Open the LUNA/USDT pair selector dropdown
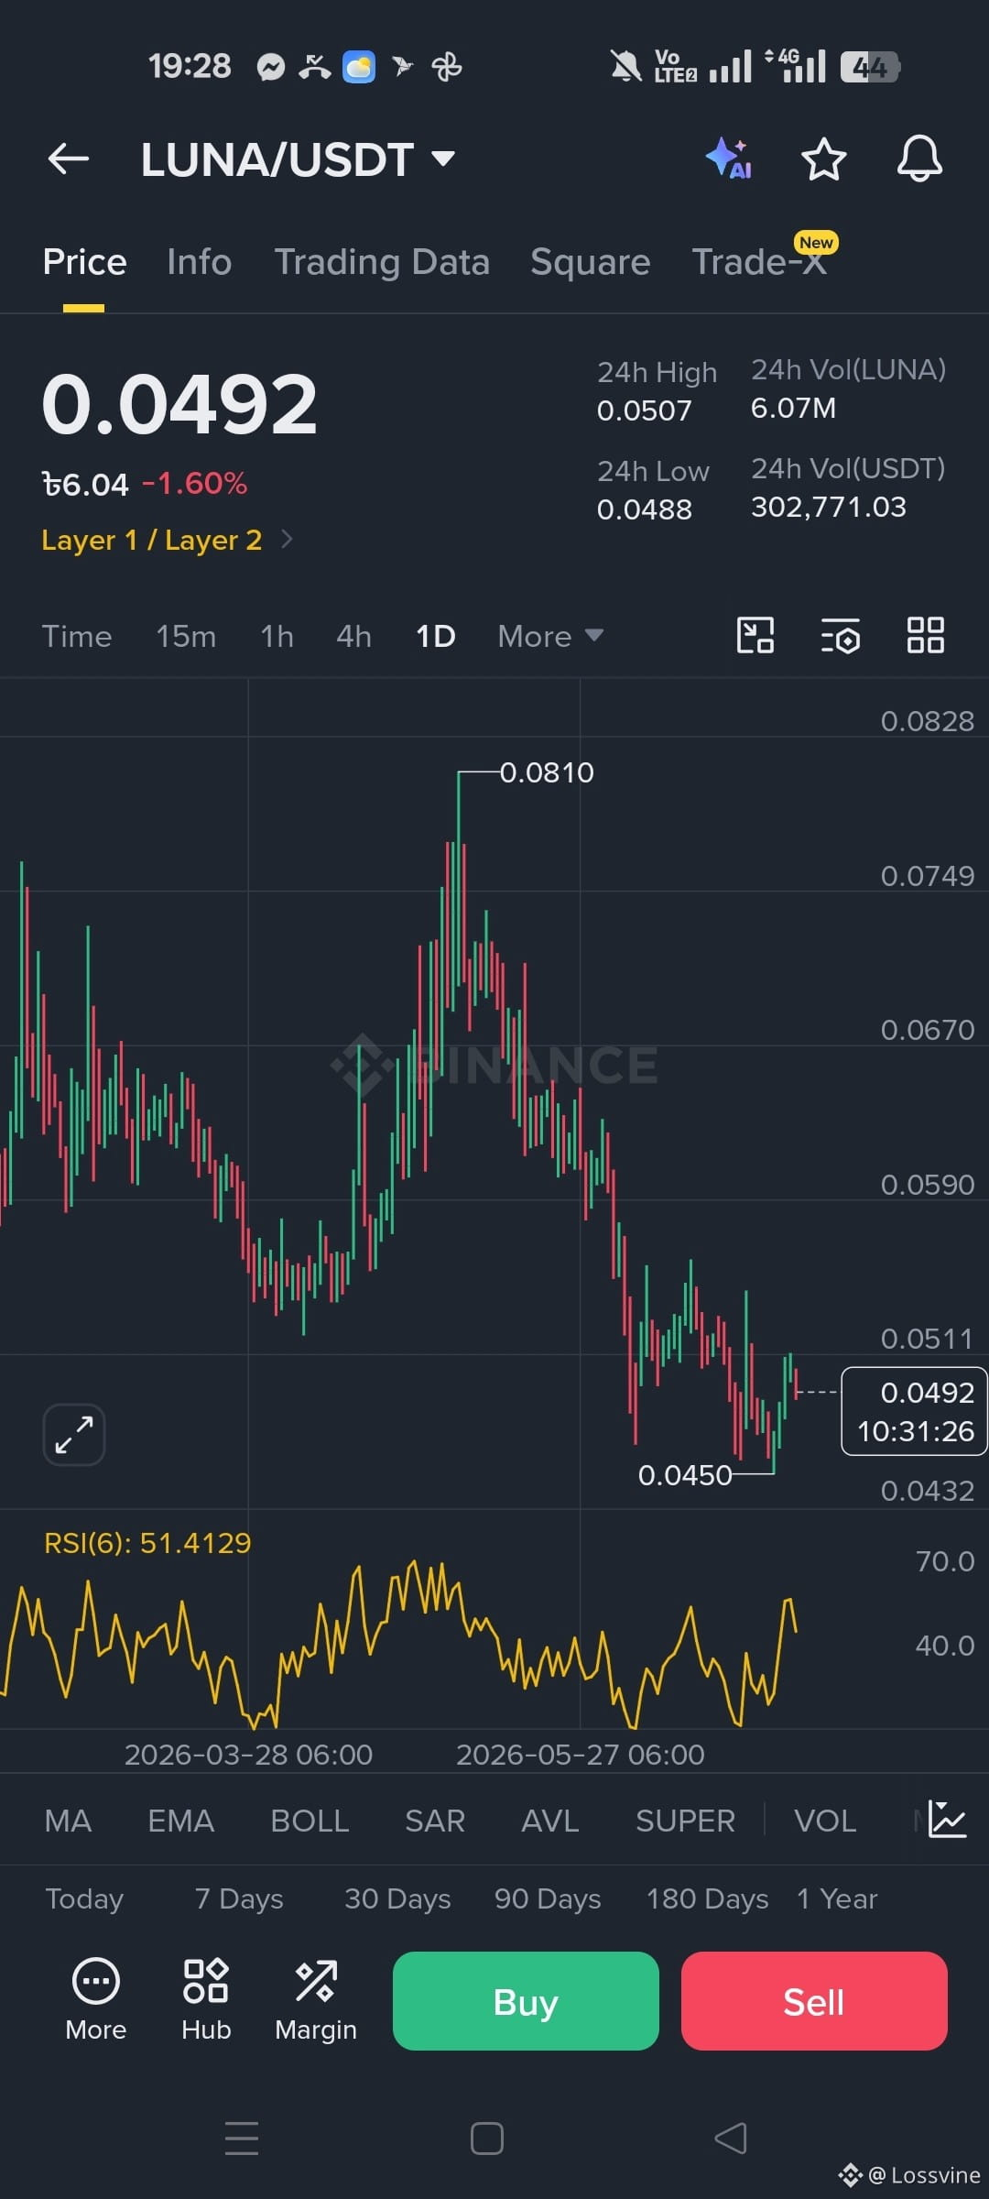 298,159
